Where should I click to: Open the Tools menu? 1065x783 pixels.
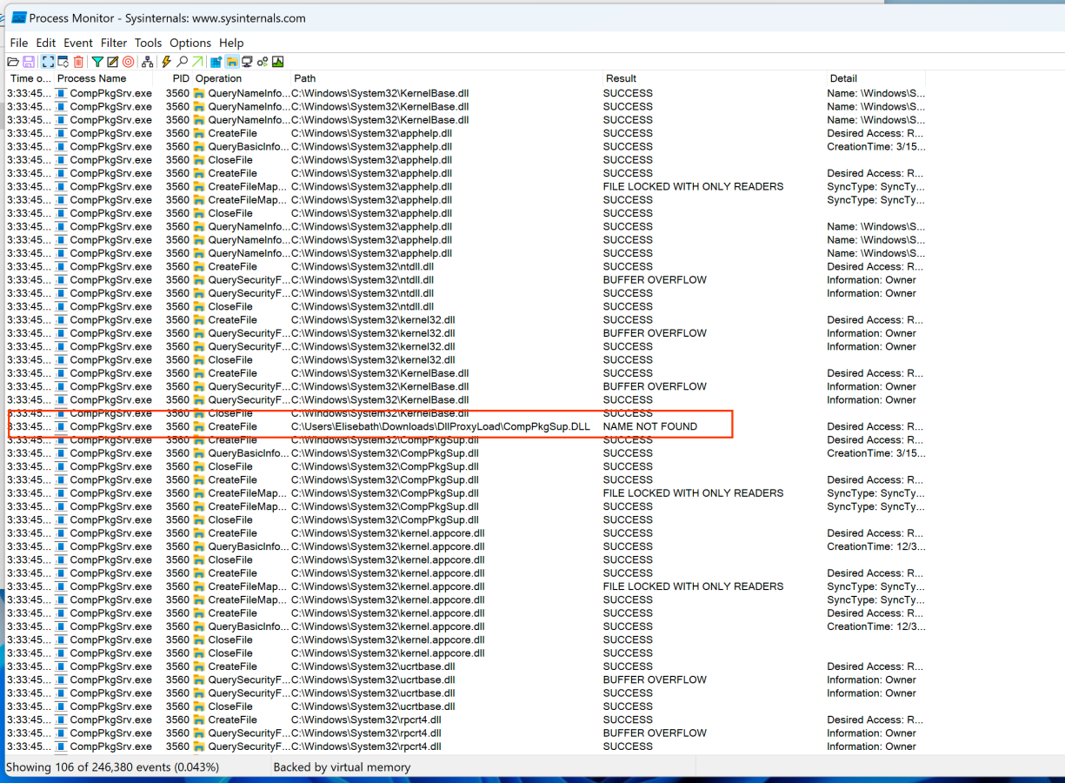(x=148, y=43)
